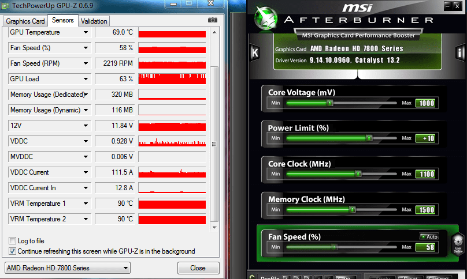Open the VRM Temperature 2 dropdown

coord(86,219)
